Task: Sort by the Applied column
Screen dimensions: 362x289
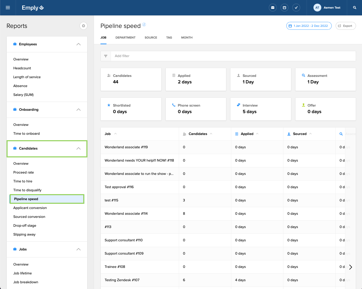Action: point(247,134)
